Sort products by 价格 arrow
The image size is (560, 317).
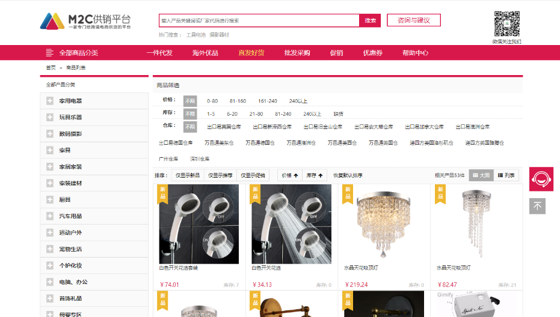click(x=290, y=175)
